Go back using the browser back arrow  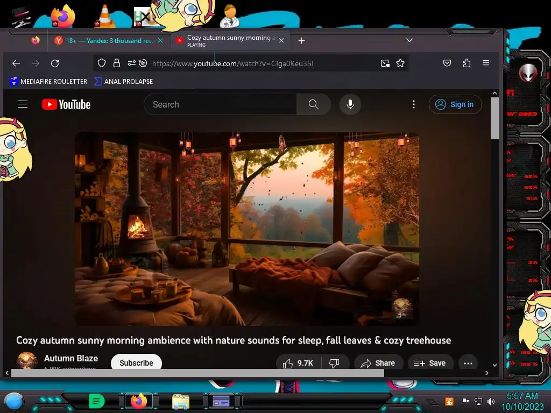pyautogui.click(x=16, y=63)
